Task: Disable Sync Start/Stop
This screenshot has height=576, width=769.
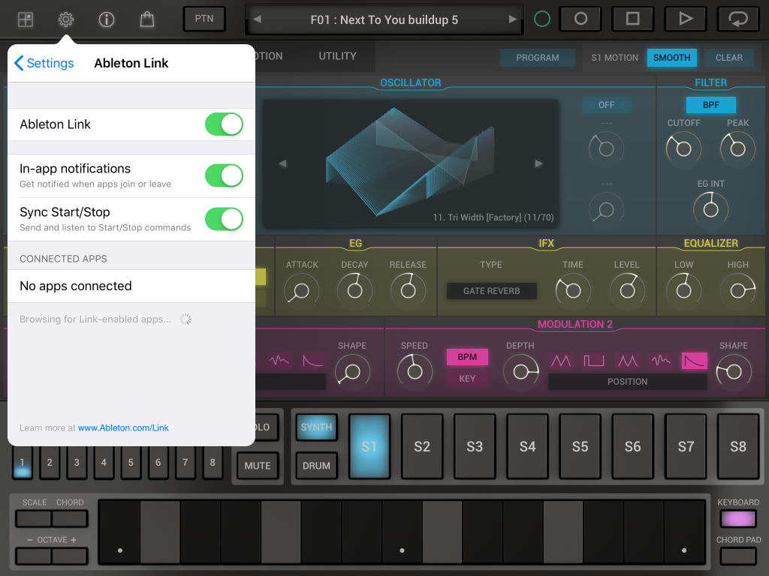Action: click(x=224, y=219)
